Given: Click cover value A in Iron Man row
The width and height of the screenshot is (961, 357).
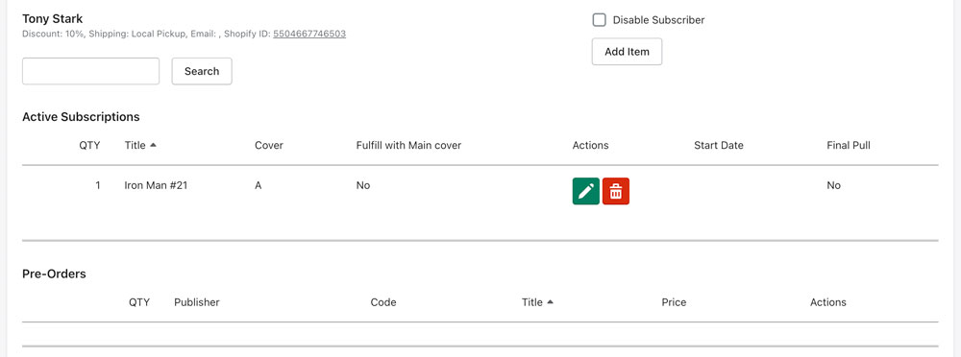Looking at the screenshot, I should pyautogui.click(x=258, y=185).
